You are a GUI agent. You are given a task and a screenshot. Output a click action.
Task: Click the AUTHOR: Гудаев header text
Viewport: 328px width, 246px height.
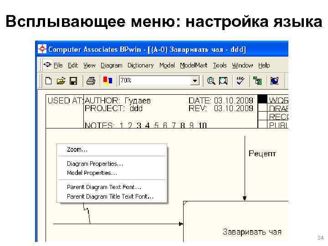pyautogui.click(x=118, y=101)
